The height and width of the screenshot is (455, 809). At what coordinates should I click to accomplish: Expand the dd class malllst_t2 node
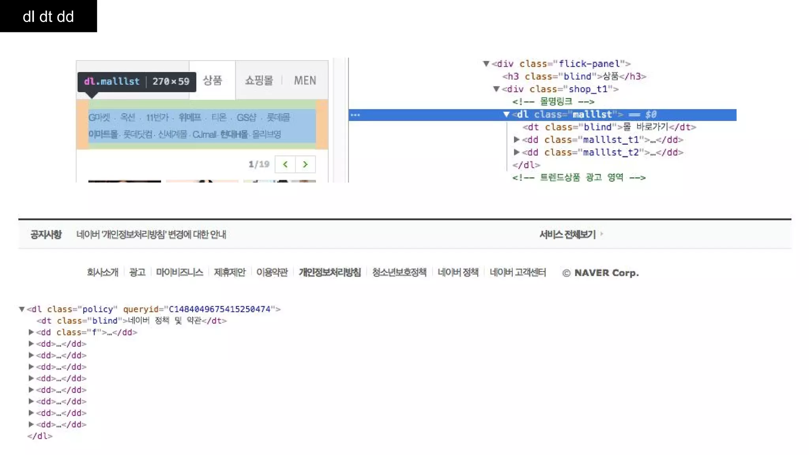coord(516,152)
